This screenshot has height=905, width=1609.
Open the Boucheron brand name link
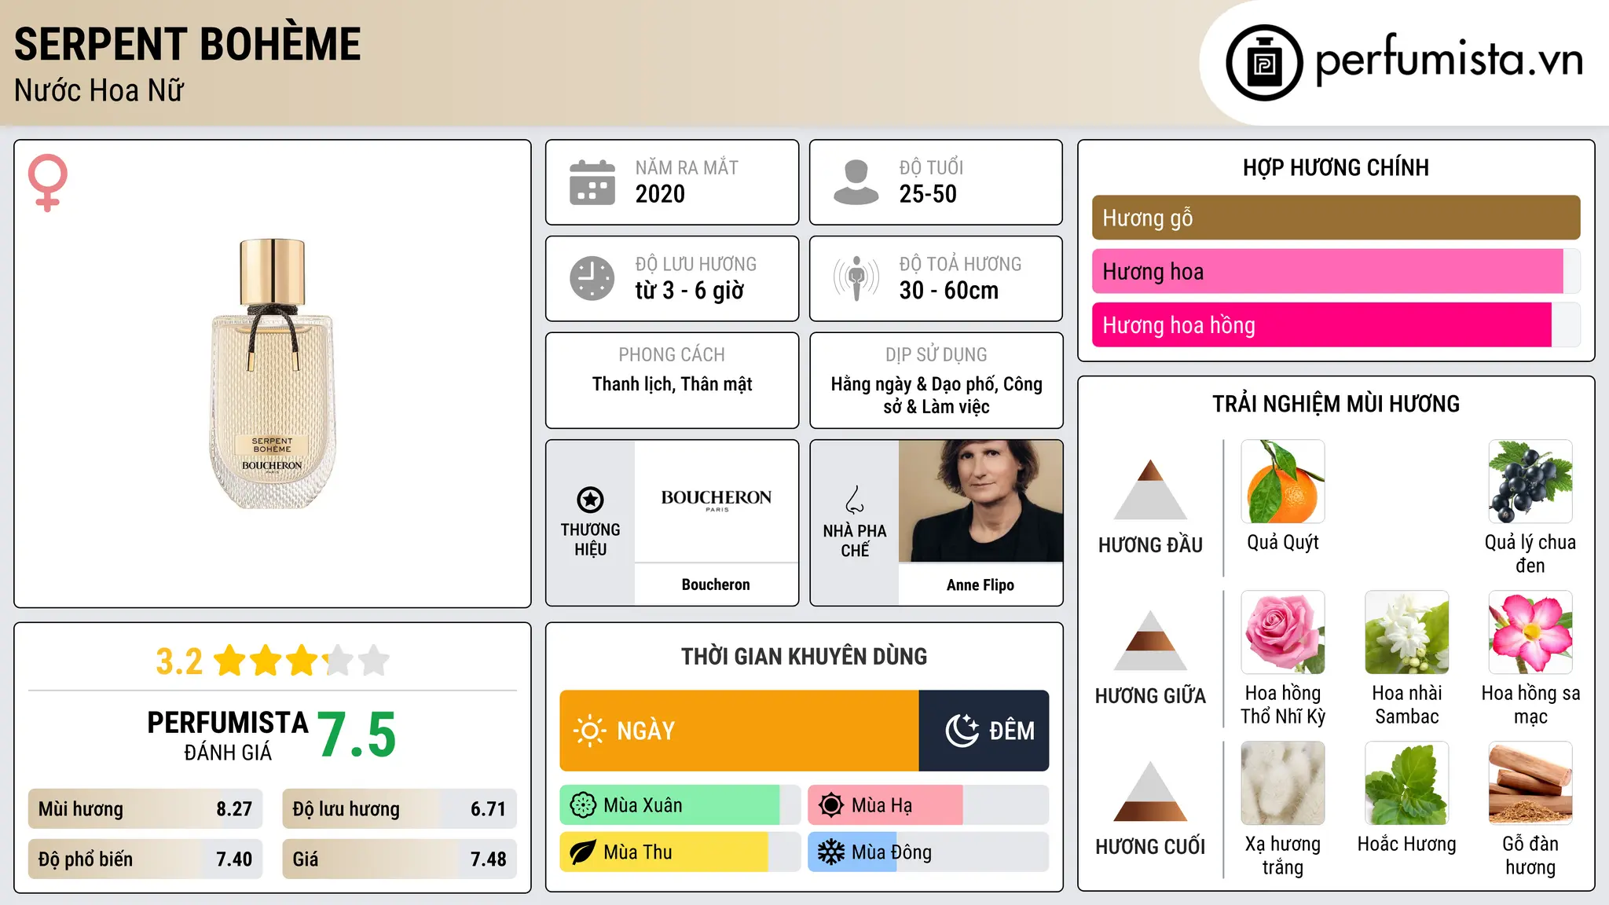click(x=716, y=584)
